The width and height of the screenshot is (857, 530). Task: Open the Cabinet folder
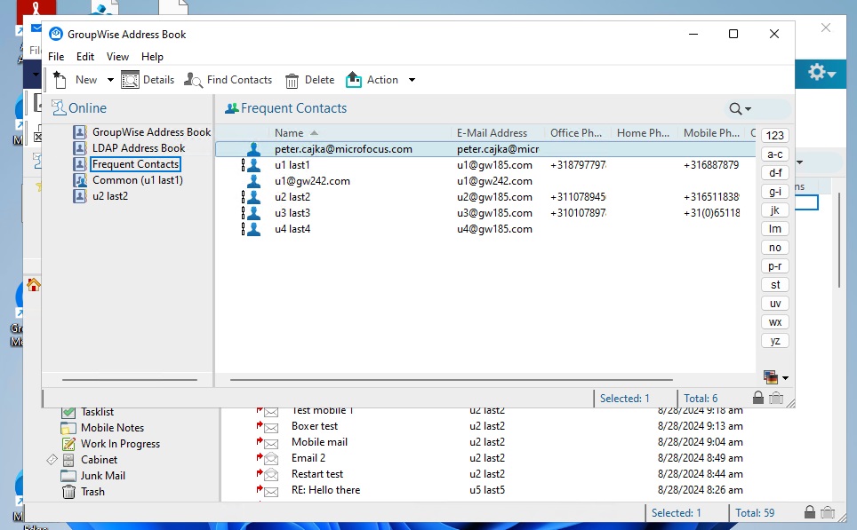pos(99,460)
